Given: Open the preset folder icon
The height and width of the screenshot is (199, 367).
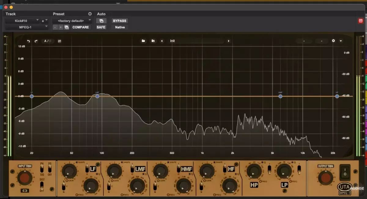Looking at the screenshot, I should (143, 41).
